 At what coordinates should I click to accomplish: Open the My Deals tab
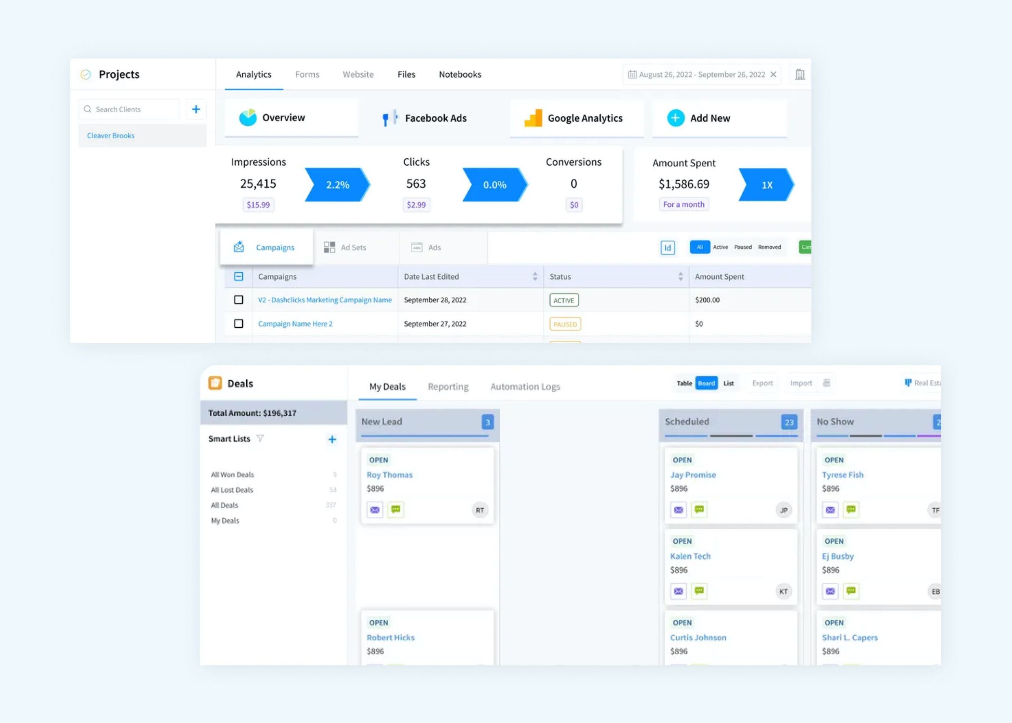tap(387, 387)
